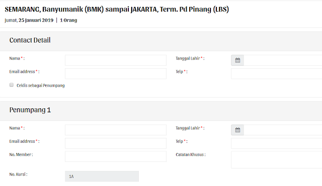This screenshot has width=322, height=186.
Task: Focus the Nama field under Contact Detail
Action: click(x=116, y=60)
